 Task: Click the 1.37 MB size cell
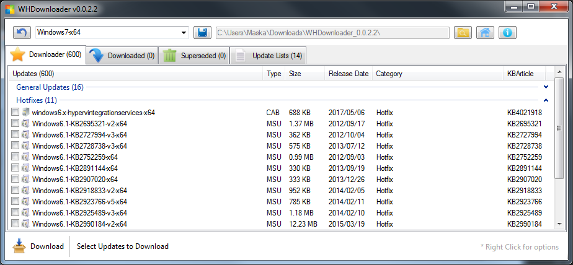[301, 123]
